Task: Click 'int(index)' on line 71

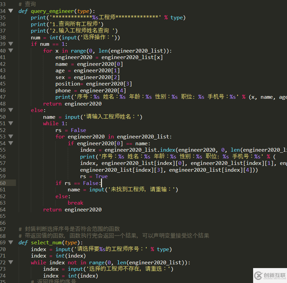Action: point(71,256)
